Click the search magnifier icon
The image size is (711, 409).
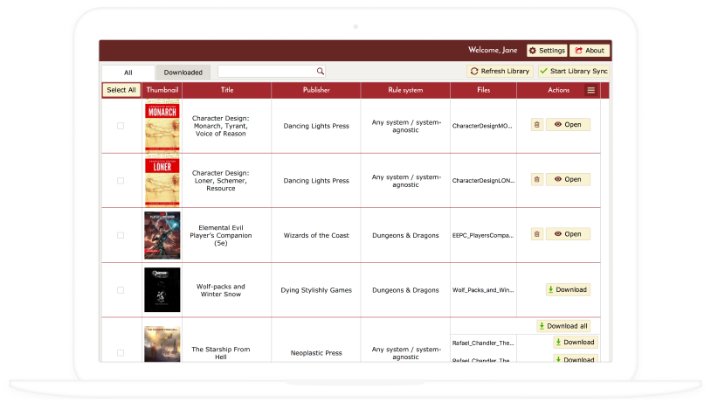coord(321,72)
